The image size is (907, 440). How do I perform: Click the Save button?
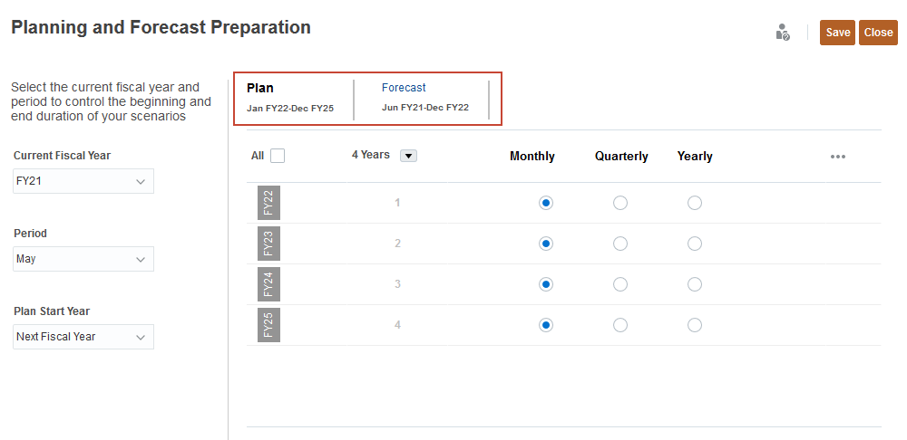tap(837, 33)
